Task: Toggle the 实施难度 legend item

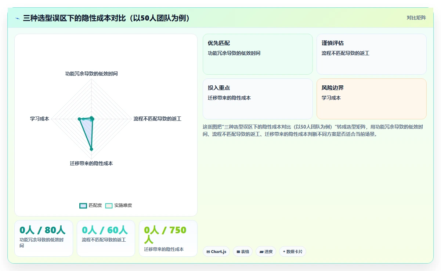Action: 119,205
